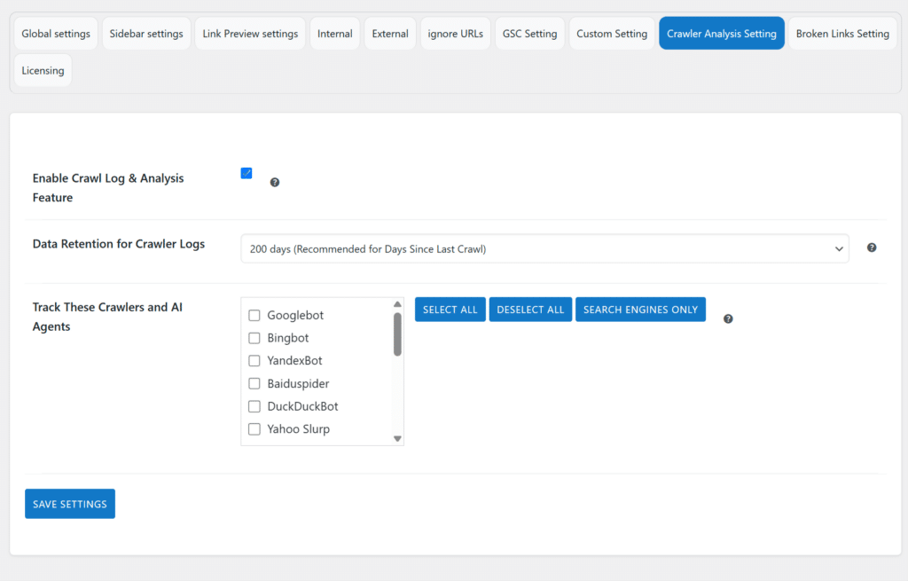Screen dimensions: 908x581
Task: Check the Googlebot crawler checkbox
Action: (254, 315)
